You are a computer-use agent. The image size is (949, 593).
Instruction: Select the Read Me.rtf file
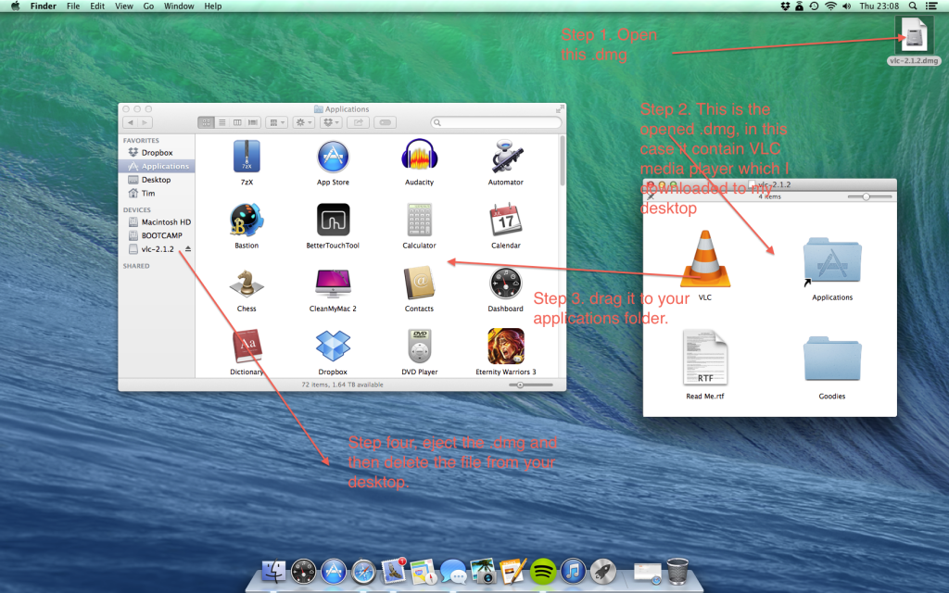point(705,358)
